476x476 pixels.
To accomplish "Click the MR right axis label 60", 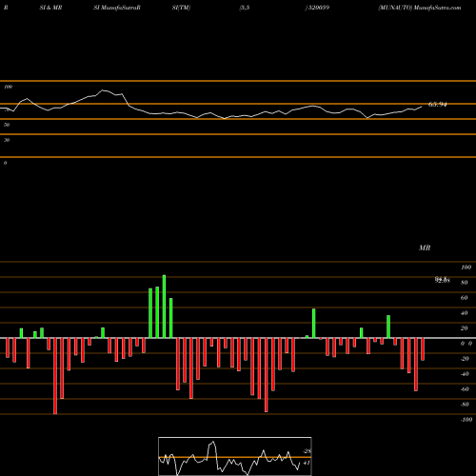I will coord(465,298).
